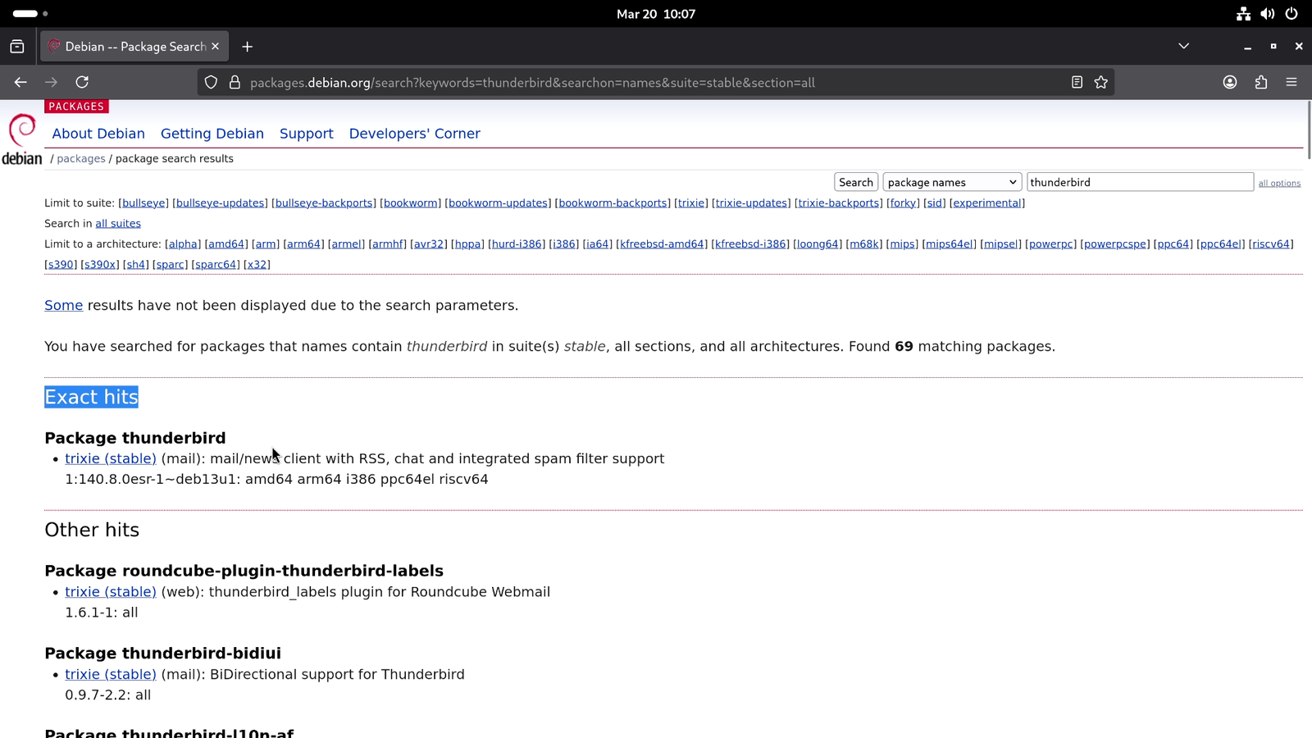
Task: Limit suite to bullseye
Action: point(143,203)
